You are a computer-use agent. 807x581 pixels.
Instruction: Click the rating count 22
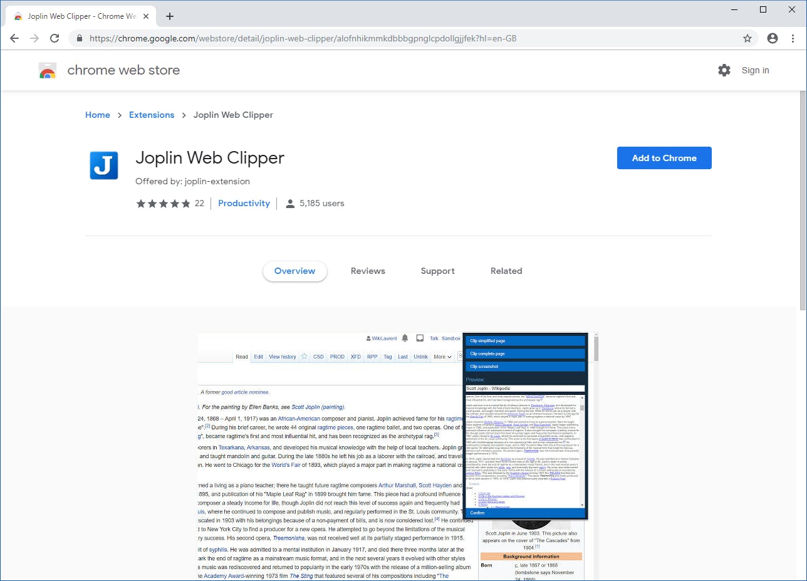tap(199, 203)
